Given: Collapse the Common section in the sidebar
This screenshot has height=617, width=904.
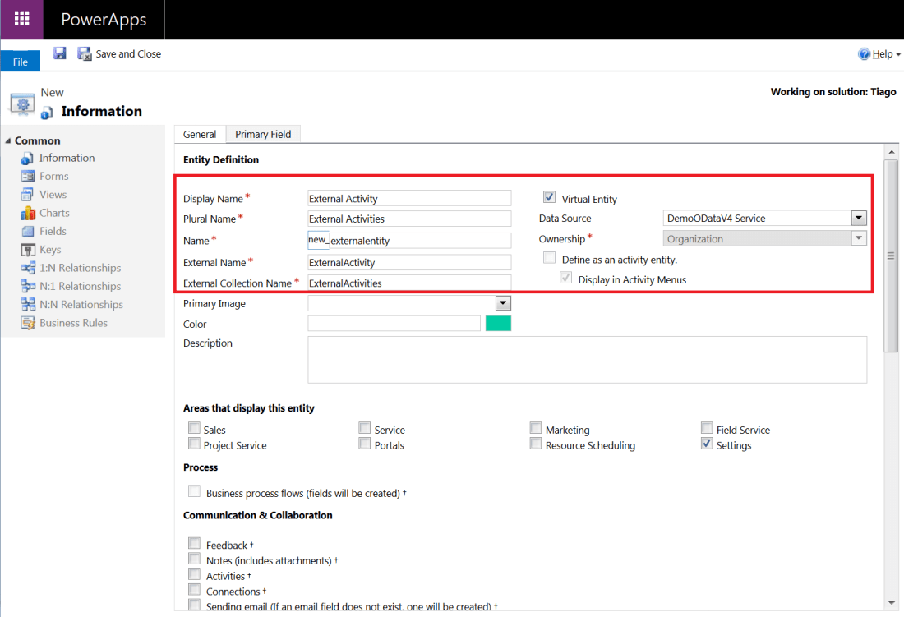Looking at the screenshot, I should (x=8, y=140).
